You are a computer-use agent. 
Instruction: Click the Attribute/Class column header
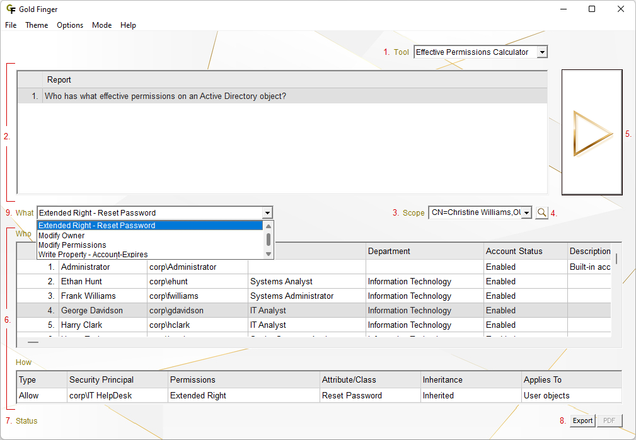(371, 380)
